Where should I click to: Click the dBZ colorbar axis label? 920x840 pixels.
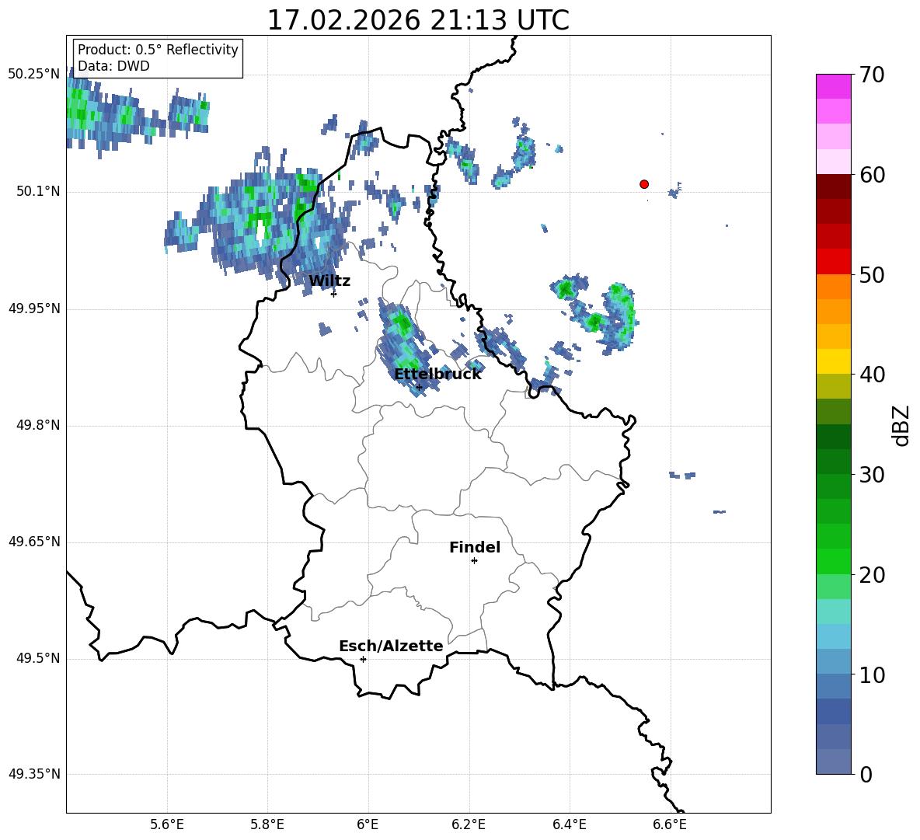(901, 425)
